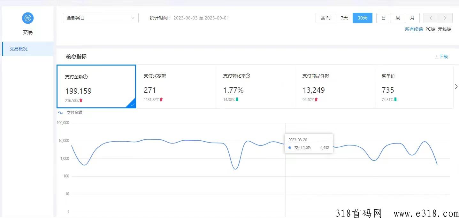Filter by 无线端 terminal link

point(444,29)
